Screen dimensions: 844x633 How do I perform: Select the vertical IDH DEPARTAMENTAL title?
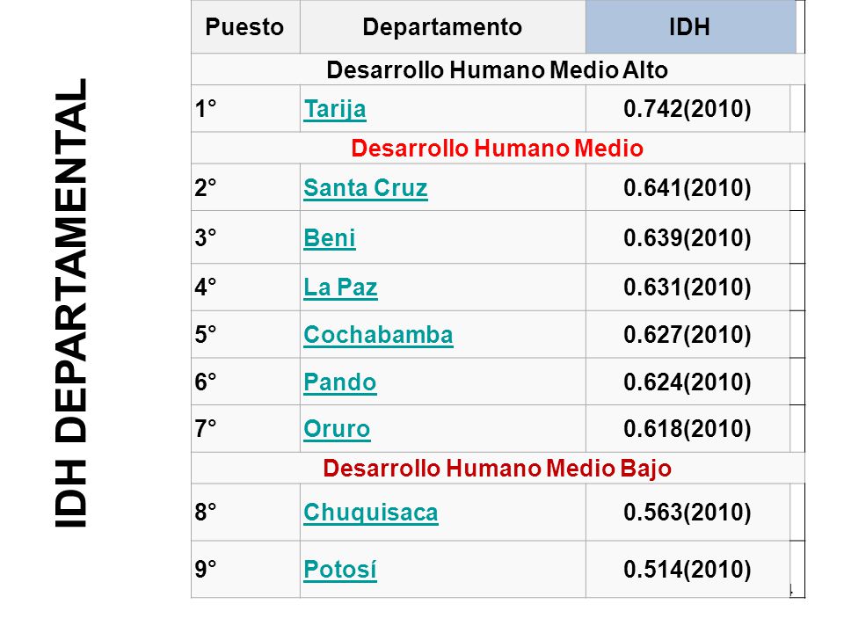pos(71,303)
